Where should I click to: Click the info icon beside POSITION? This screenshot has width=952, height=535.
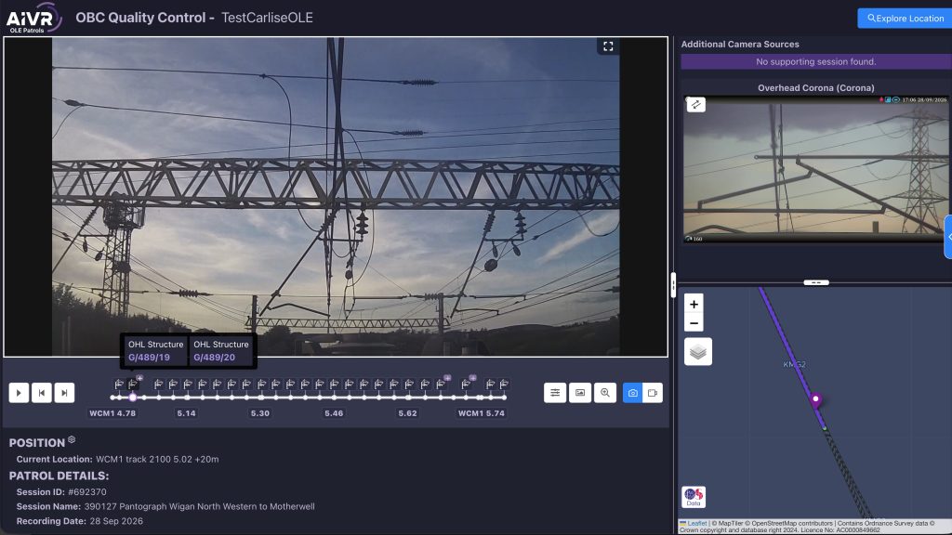click(72, 439)
